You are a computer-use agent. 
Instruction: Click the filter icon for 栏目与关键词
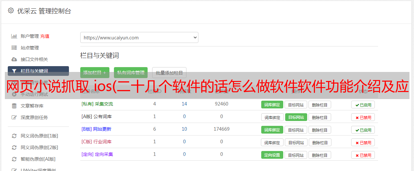point(14,71)
